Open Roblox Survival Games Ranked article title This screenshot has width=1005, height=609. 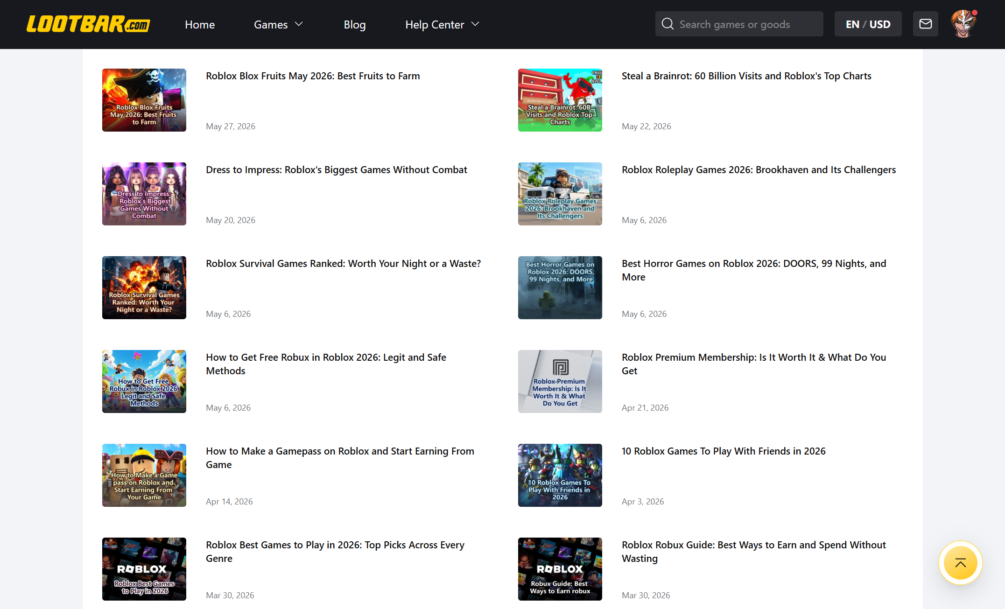(343, 264)
